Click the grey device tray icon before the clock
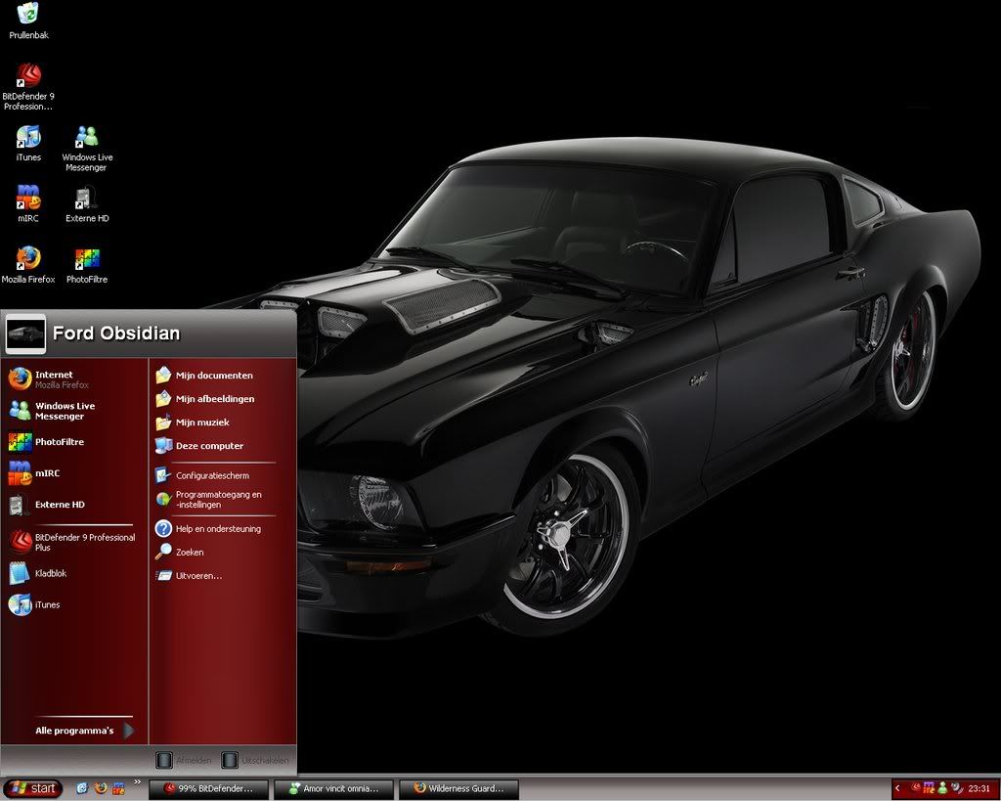The height and width of the screenshot is (801, 1001). [x=956, y=788]
